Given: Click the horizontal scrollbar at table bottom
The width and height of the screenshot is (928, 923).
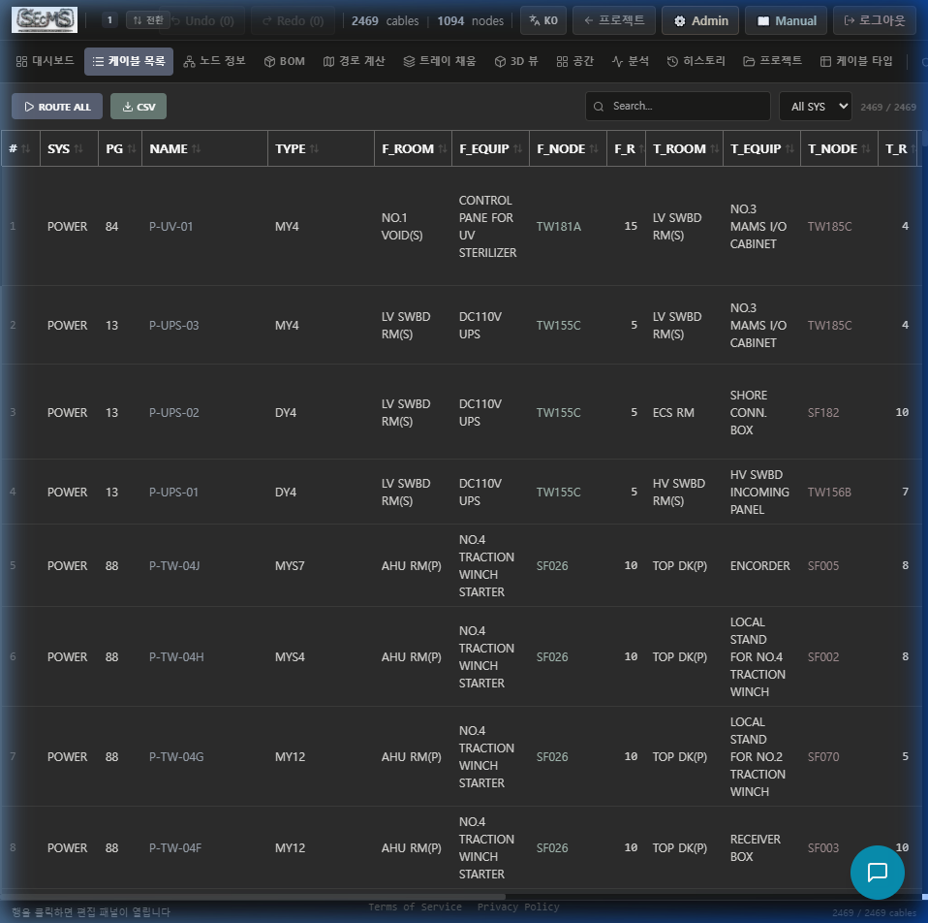Looking at the screenshot, I should pyautogui.click(x=253, y=897).
